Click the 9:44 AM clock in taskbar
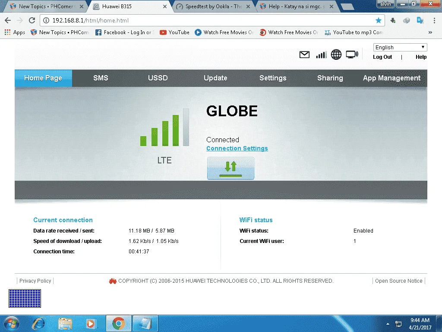442x332 pixels. point(420,320)
